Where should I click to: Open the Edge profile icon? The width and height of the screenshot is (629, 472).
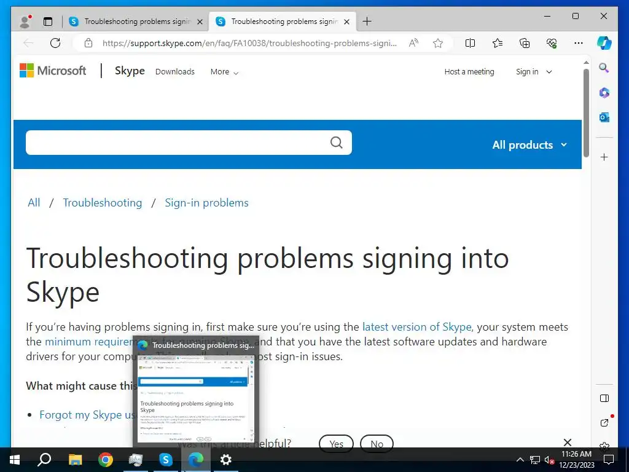25,22
